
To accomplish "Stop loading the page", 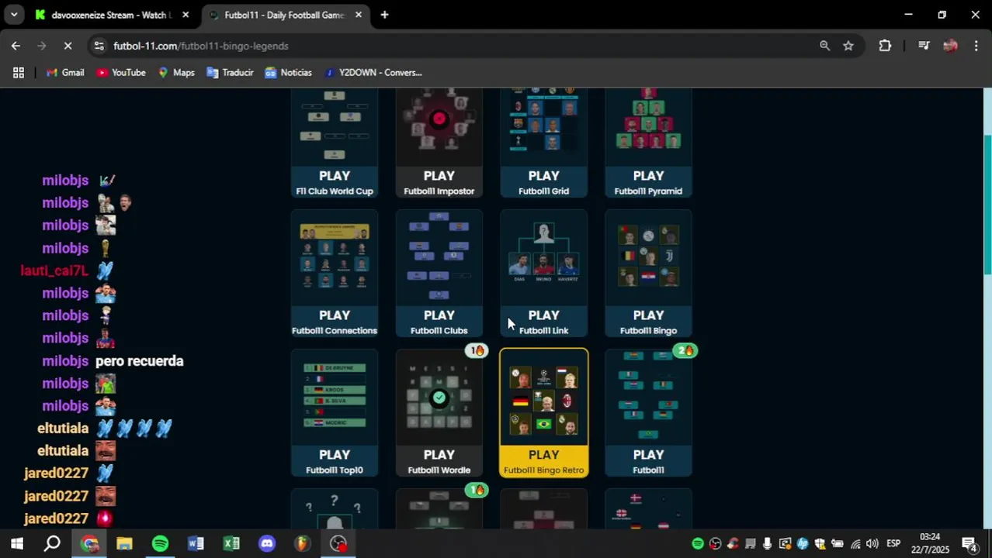I will click(68, 46).
